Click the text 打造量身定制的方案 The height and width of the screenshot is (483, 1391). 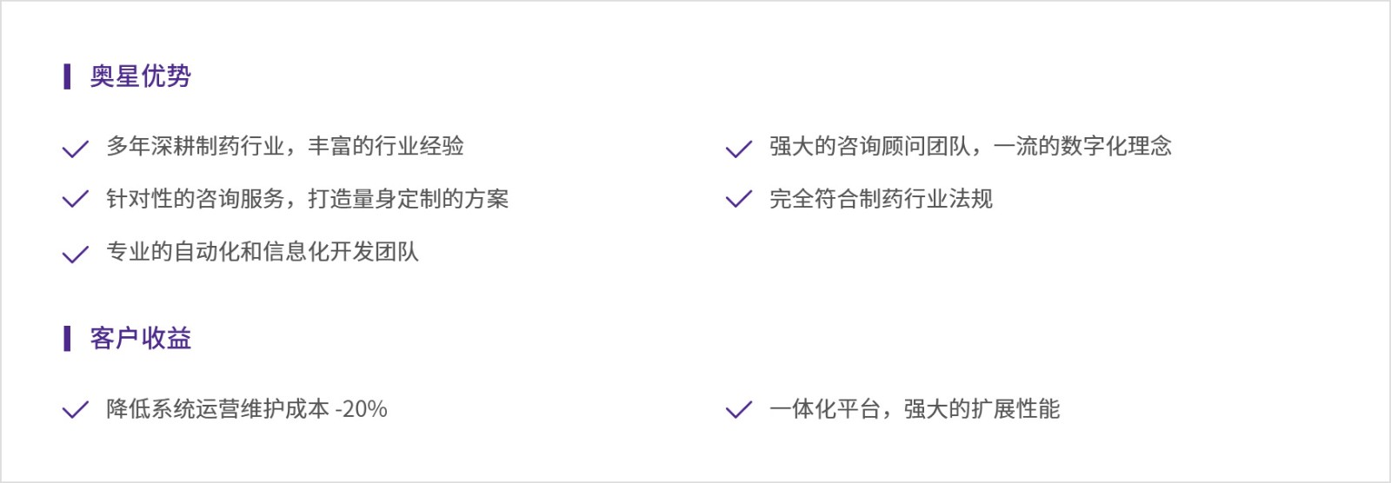[x=409, y=199]
